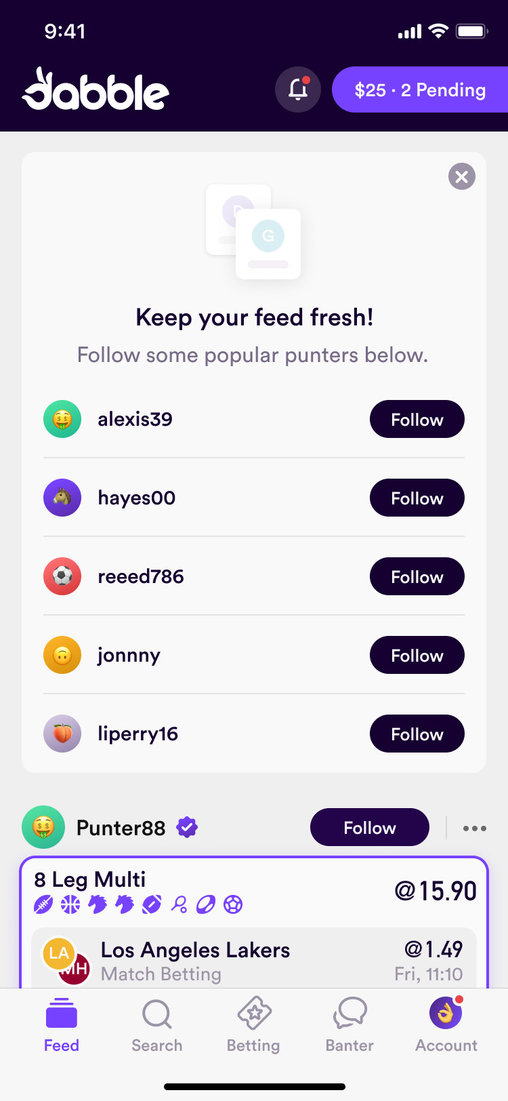508x1101 pixels.
Task: Tap Punter88's verified badge
Action: (x=187, y=827)
